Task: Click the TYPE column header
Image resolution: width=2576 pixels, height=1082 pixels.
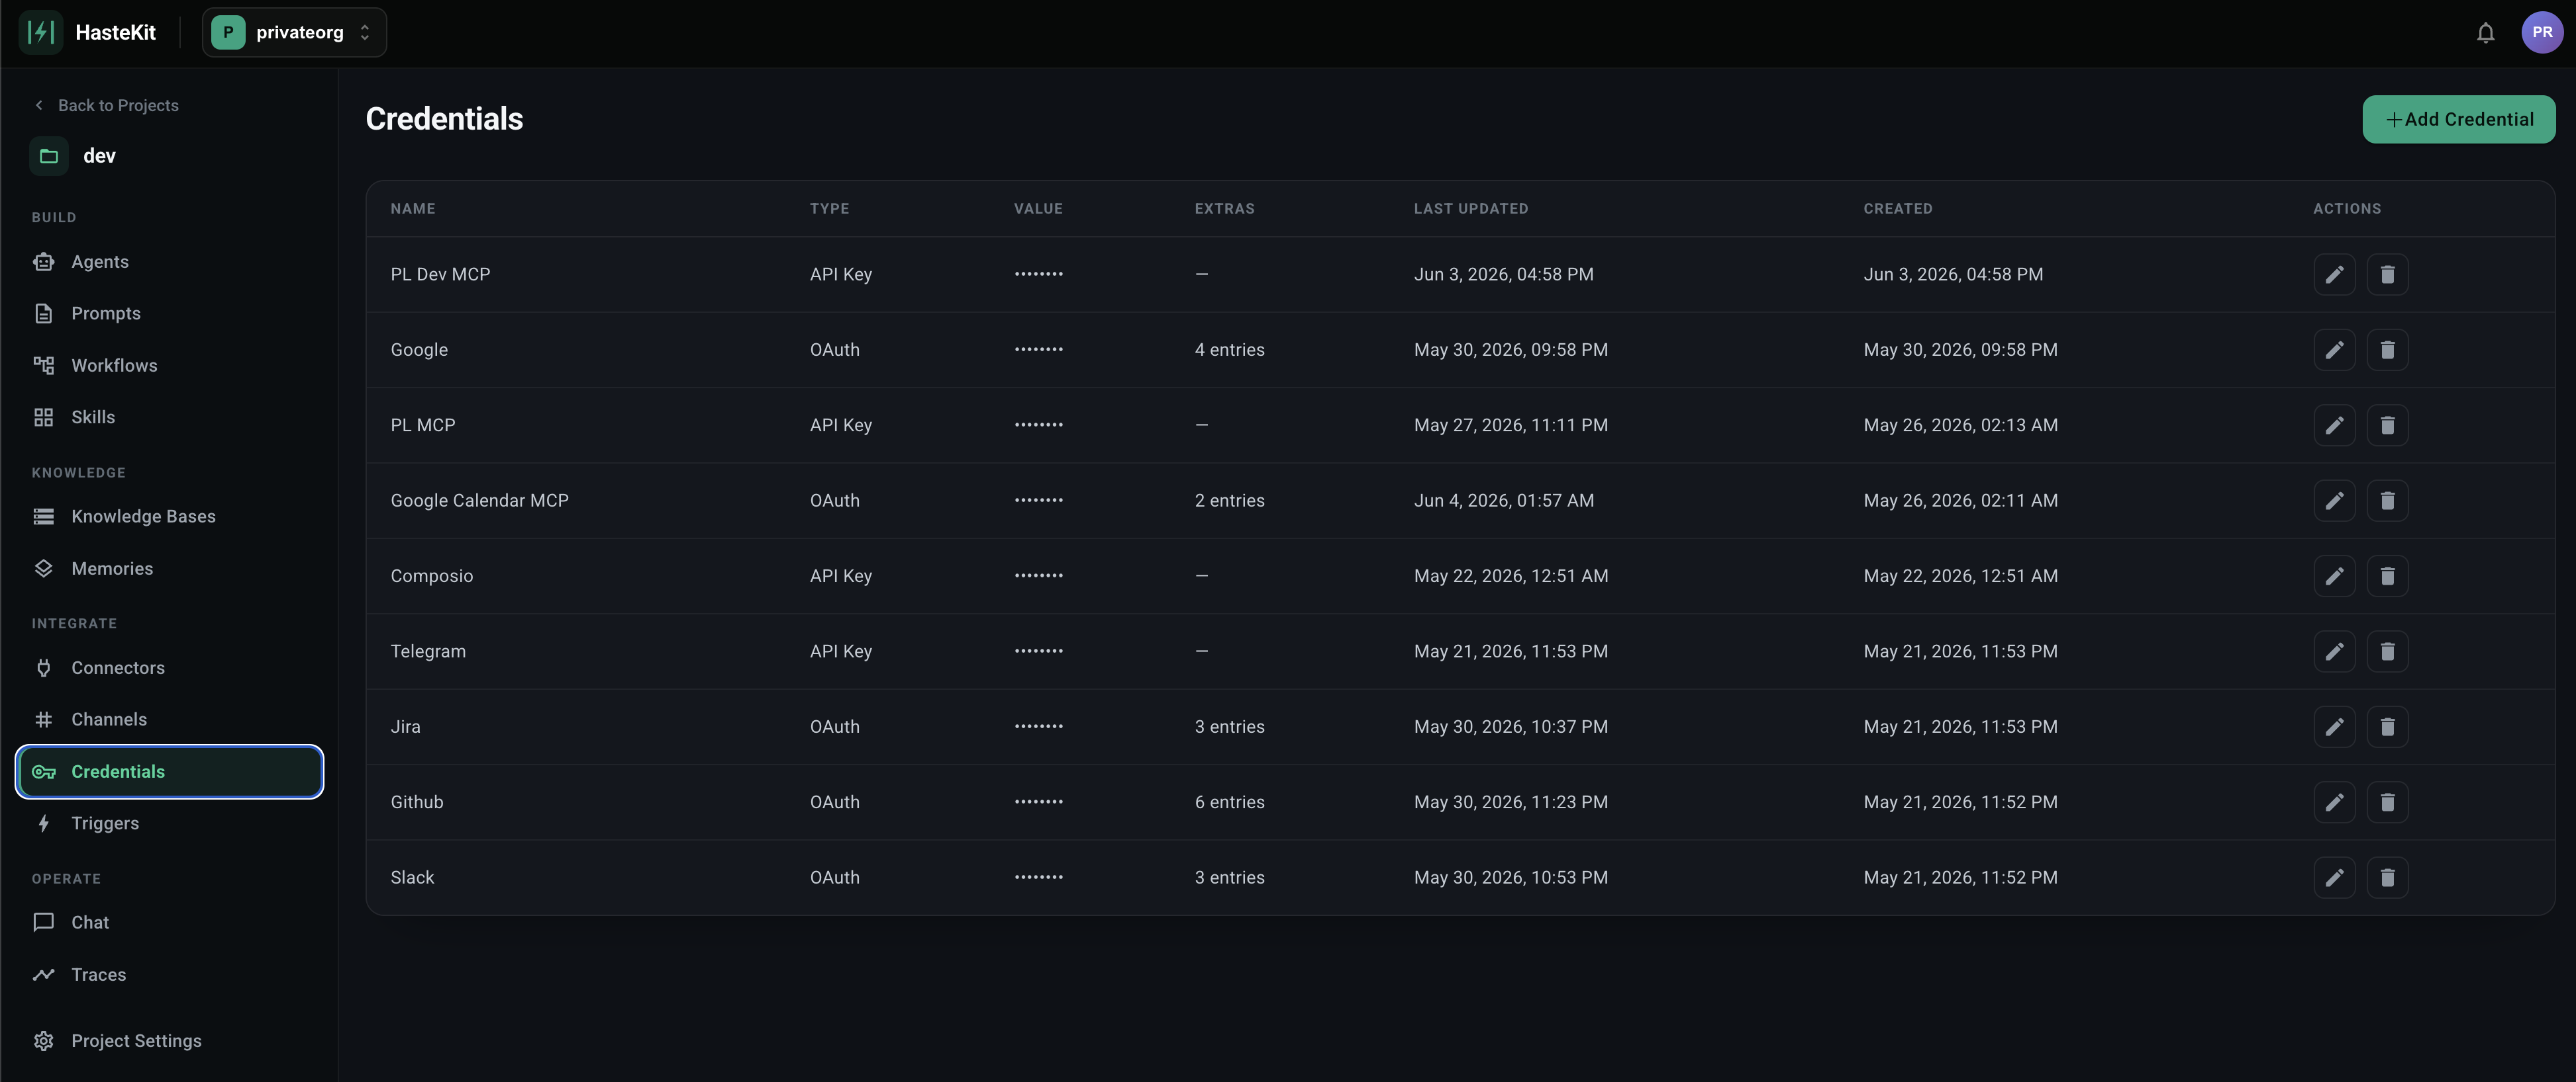Action: pyautogui.click(x=829, y=209)
